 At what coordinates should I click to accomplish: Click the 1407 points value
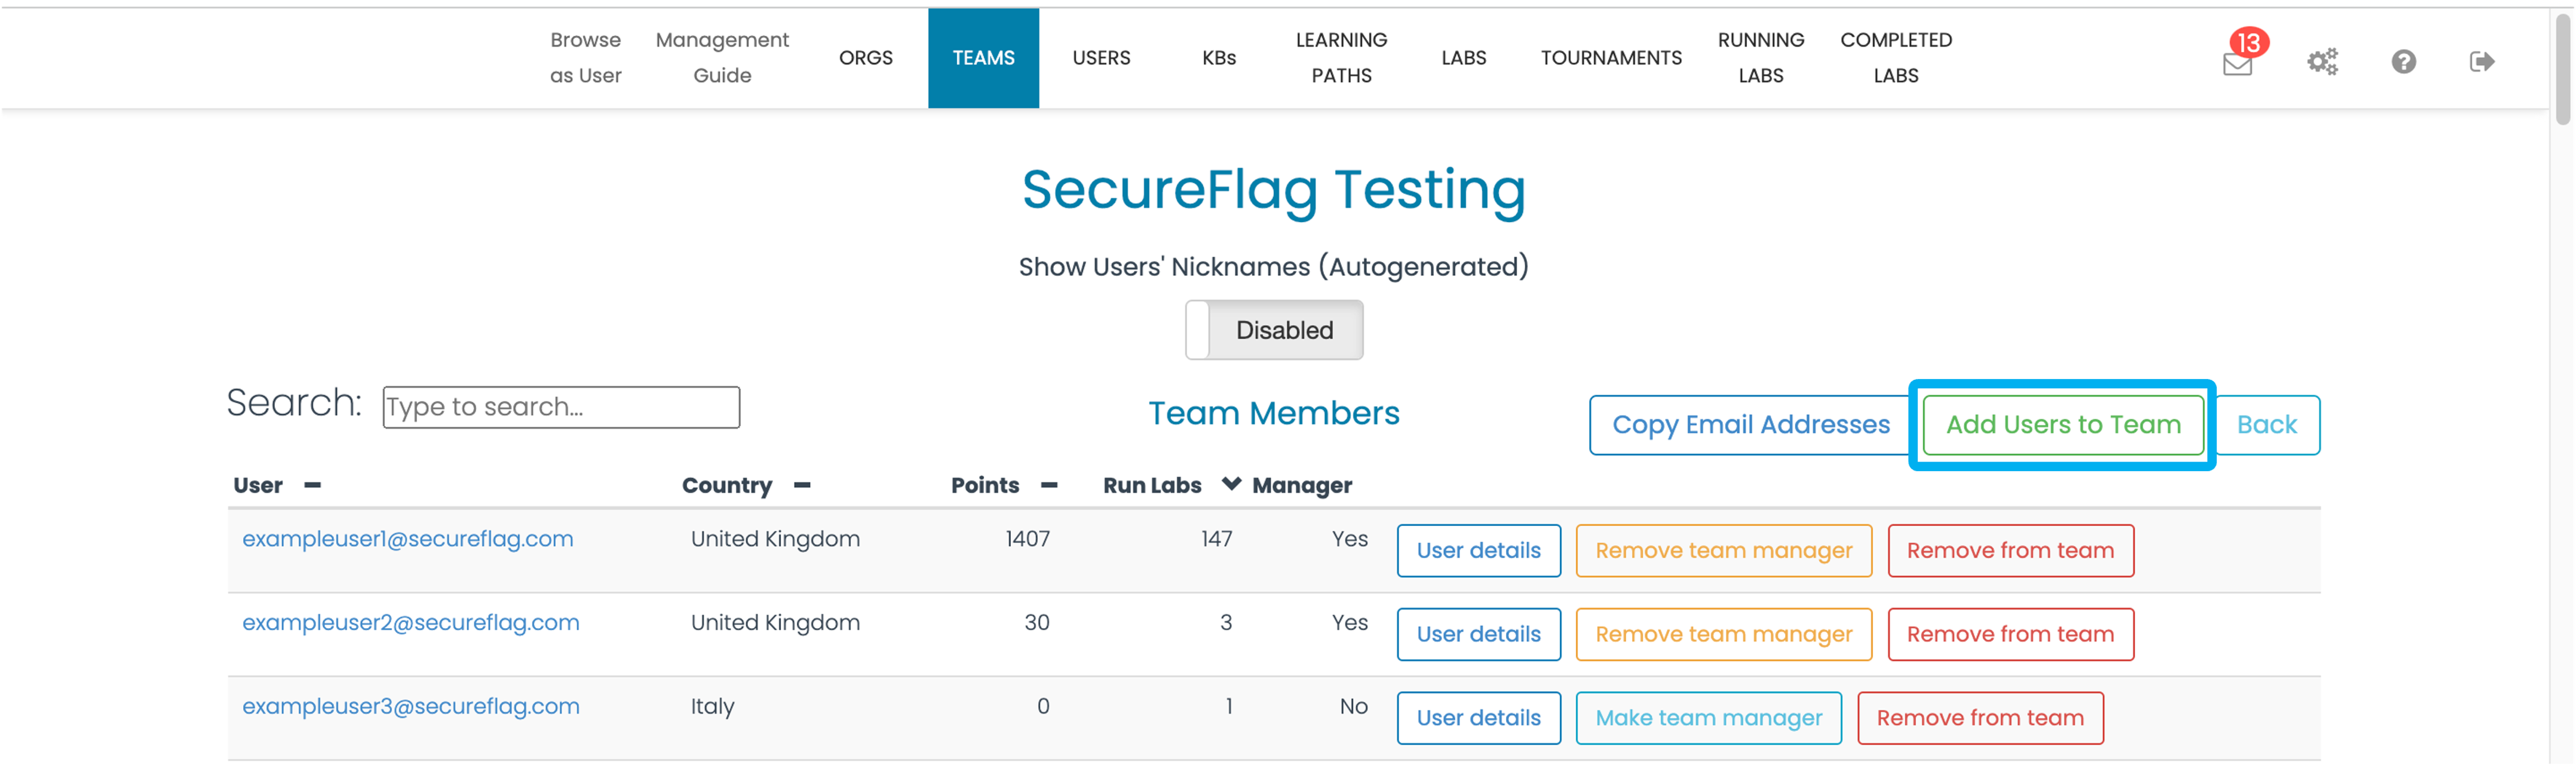coord(1027,539)
